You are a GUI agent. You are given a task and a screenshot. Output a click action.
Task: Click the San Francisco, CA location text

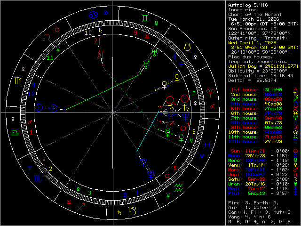click(247, 28)
